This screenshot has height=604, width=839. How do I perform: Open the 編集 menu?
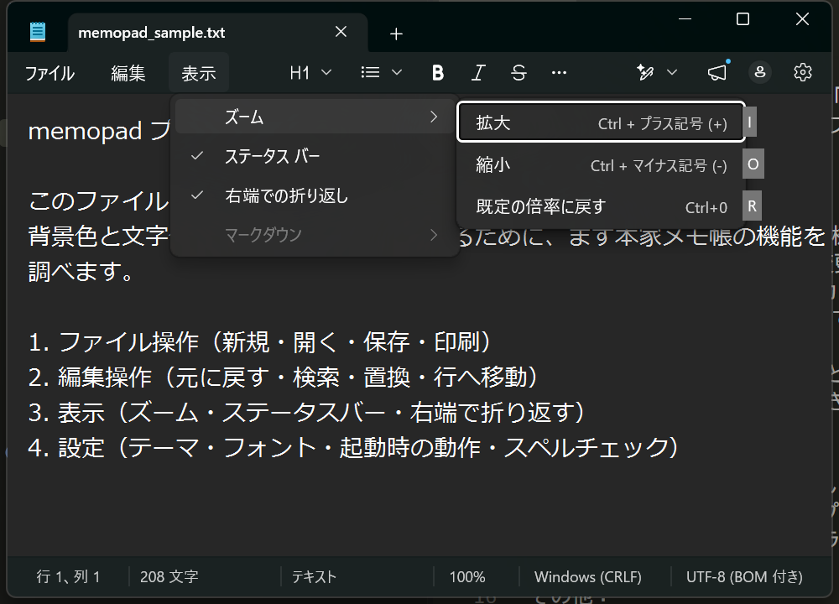(x=128, y=73)
